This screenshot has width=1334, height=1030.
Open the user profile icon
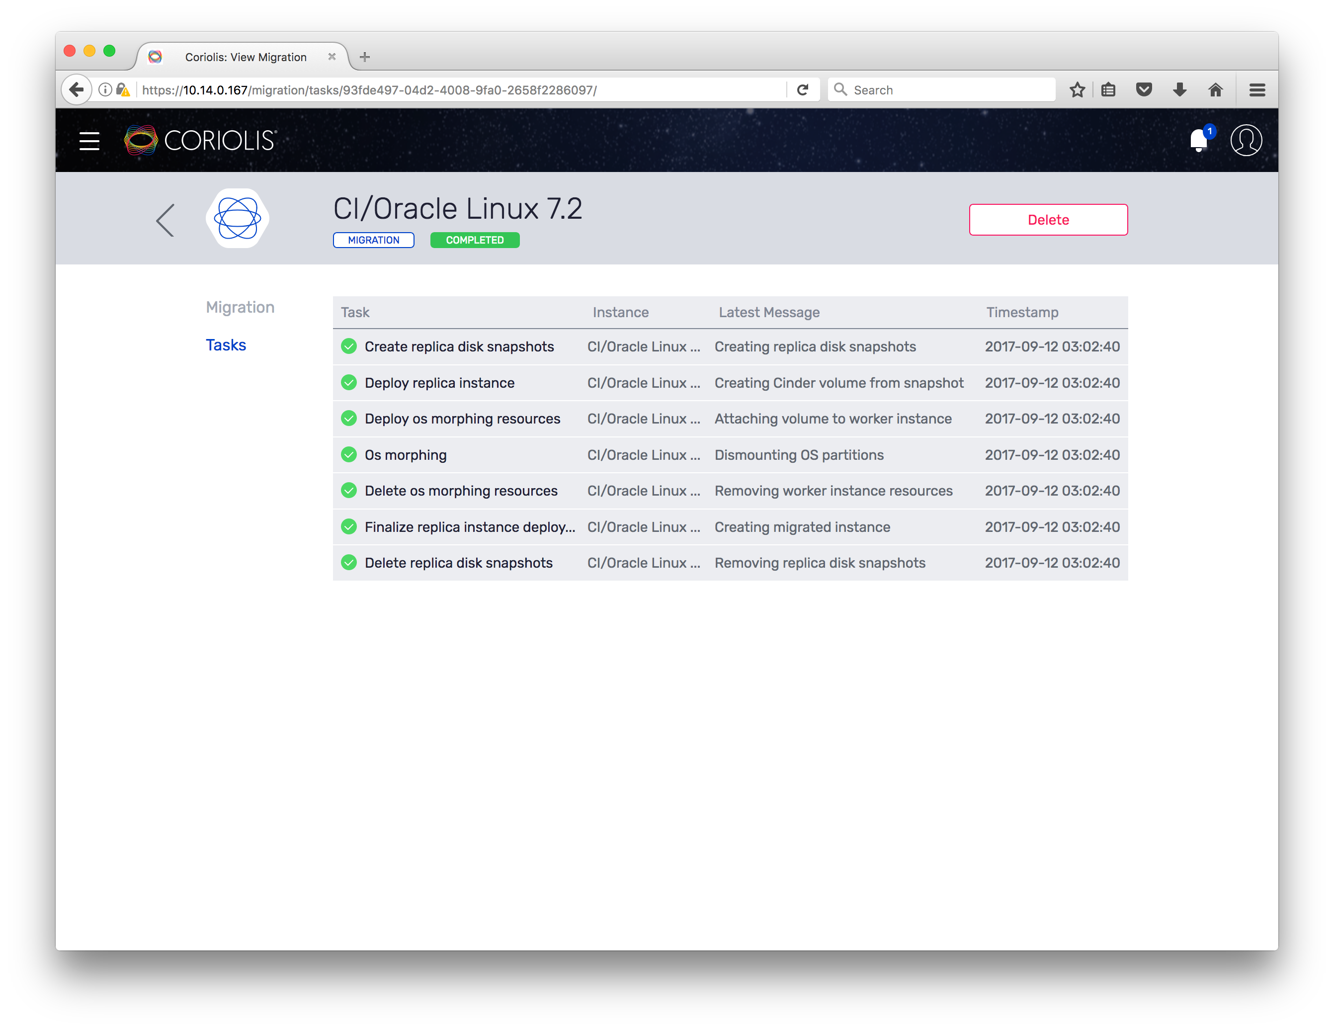point(1246,141)
